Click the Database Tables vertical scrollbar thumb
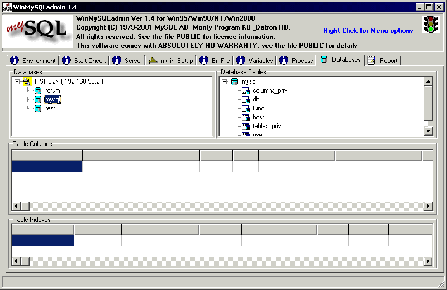The image size is (447, 290). (428, 103)
